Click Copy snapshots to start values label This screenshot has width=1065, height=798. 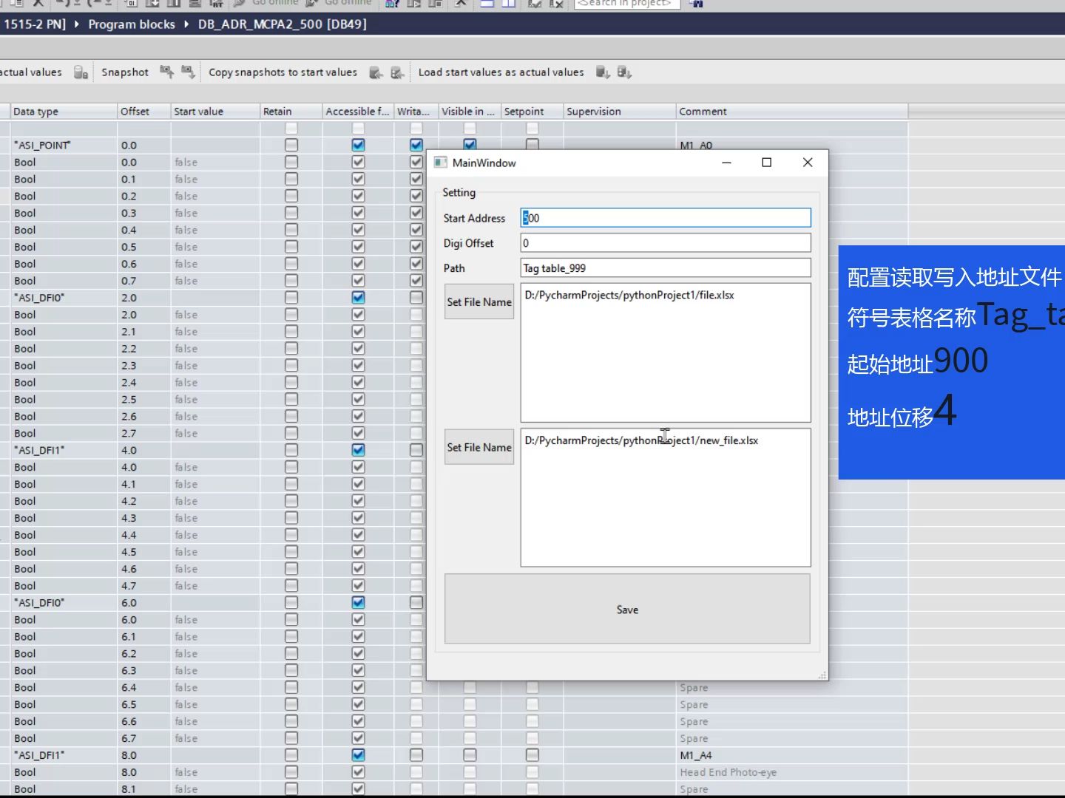(x=283, y=72)
